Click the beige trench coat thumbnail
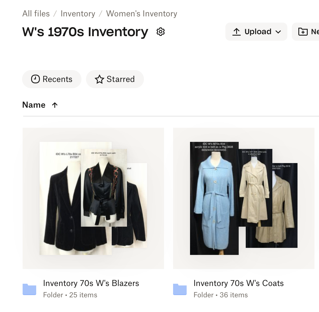This screenshot has height=312, width=319. click(255, 192)
